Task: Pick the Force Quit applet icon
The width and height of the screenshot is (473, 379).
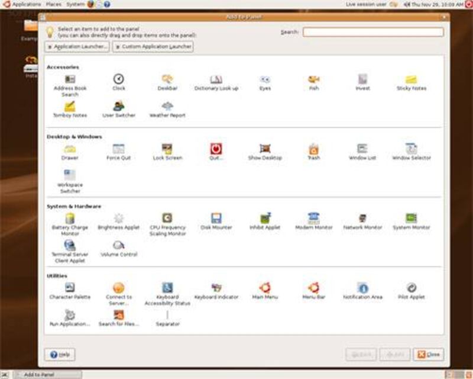Action: pos(119,149)
